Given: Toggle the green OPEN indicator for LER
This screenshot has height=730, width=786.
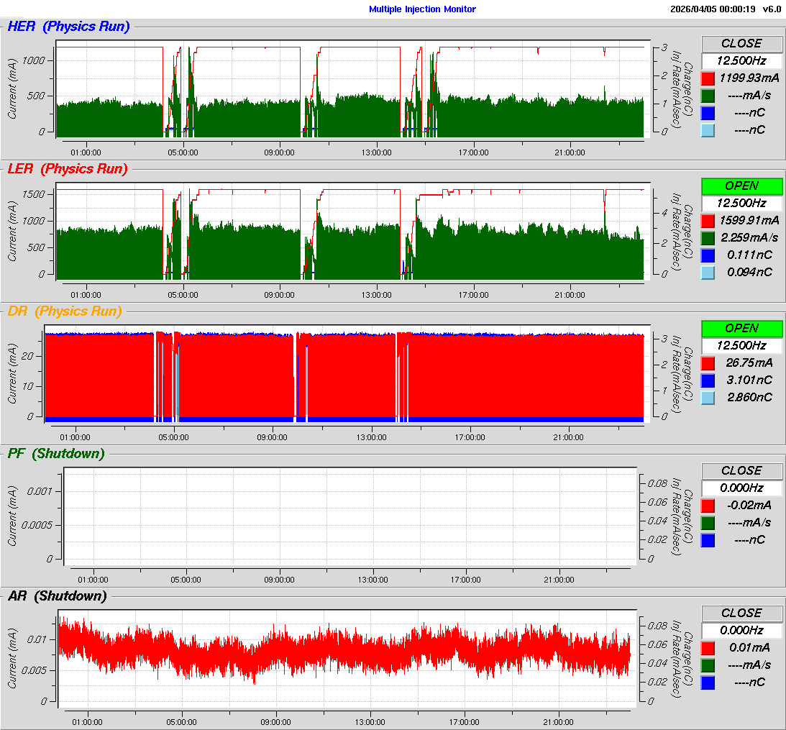Looking at the screenshot, I should click(741, 186).
